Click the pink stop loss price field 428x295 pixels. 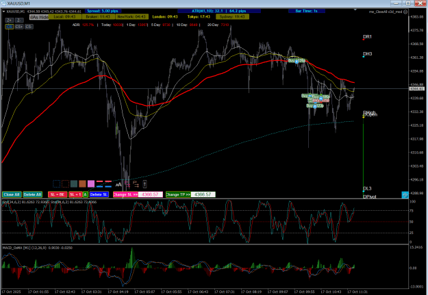point(151,194)
